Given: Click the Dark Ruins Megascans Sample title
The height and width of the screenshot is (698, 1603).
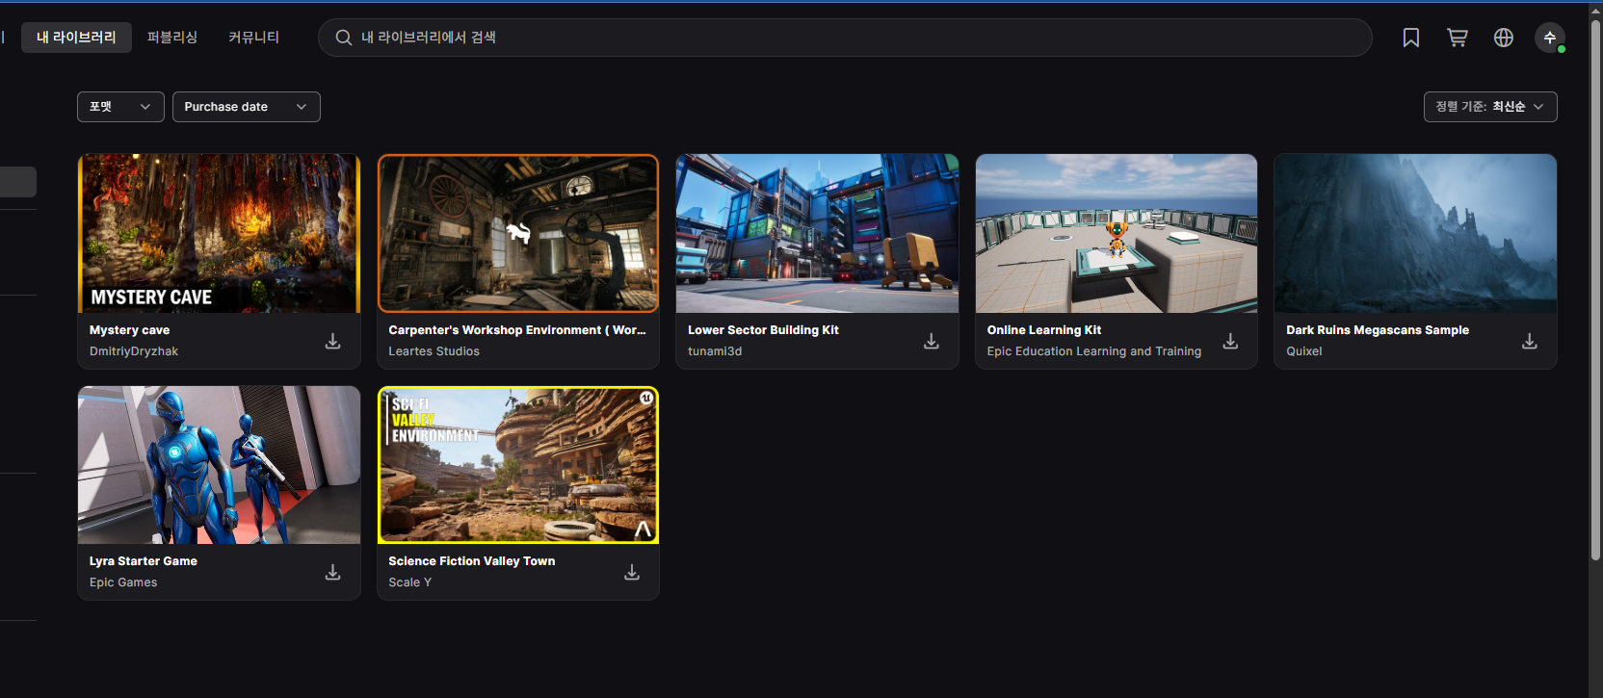Looking at the screenshot, I should click(1378, 330).
